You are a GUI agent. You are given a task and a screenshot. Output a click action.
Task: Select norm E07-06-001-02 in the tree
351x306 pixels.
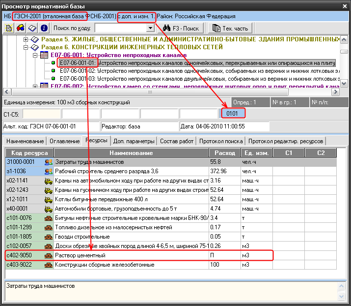click(77, 71)
